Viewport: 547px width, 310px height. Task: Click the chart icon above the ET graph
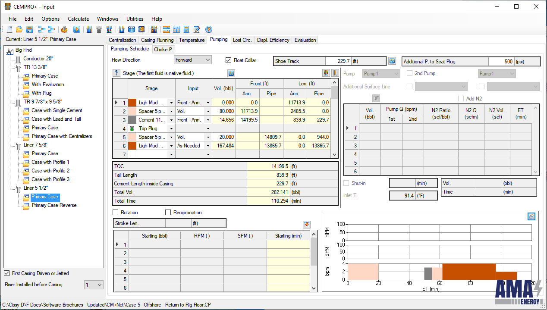point(531,216)
